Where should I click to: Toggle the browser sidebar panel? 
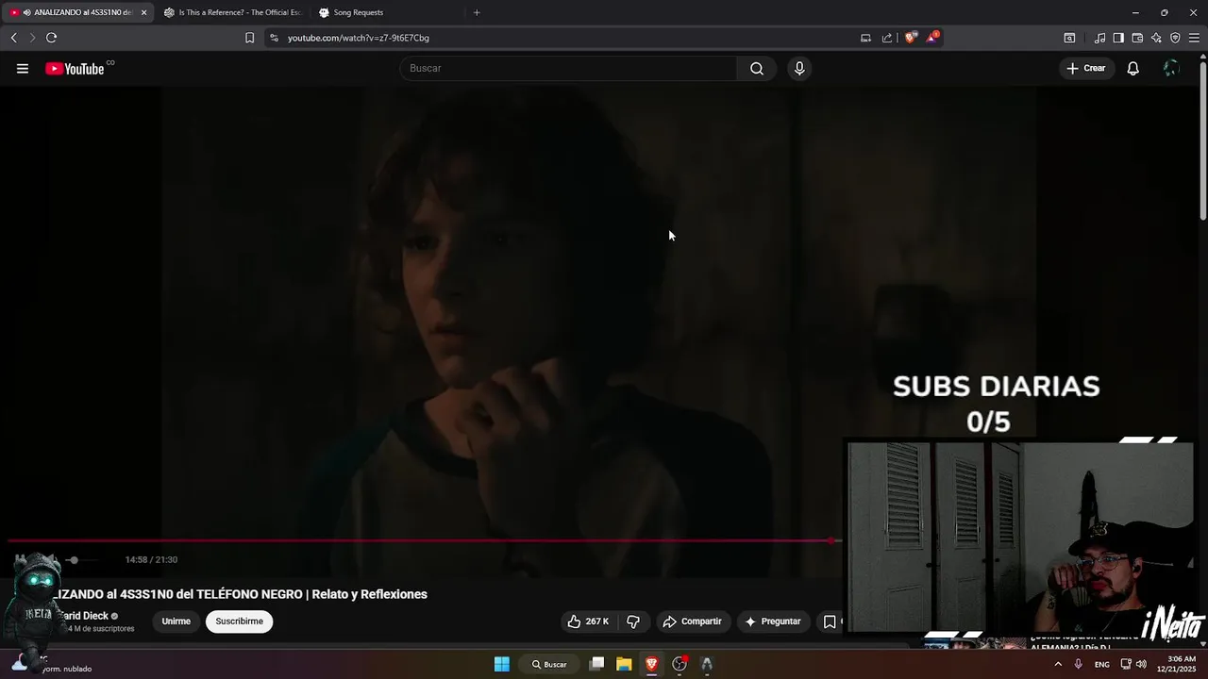click(1118, 38)
